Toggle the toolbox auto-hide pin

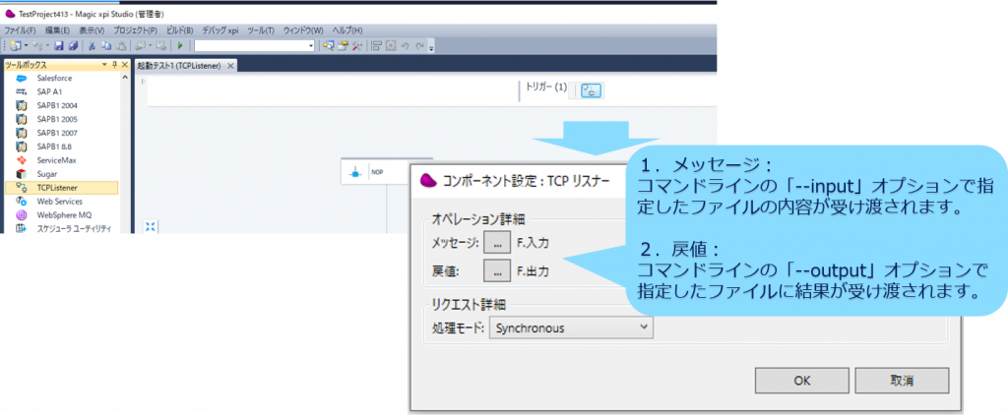click(x=113, y=65)
